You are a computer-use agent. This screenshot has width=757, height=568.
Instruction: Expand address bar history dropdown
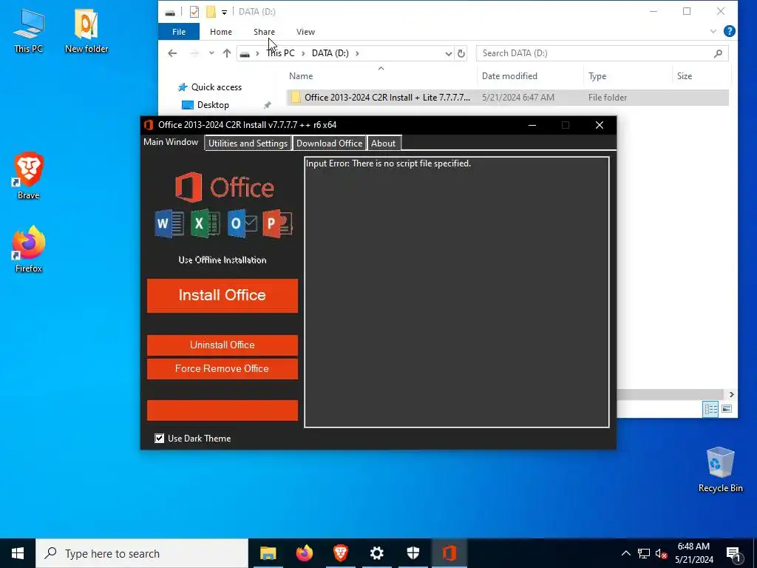pos(449,53)
